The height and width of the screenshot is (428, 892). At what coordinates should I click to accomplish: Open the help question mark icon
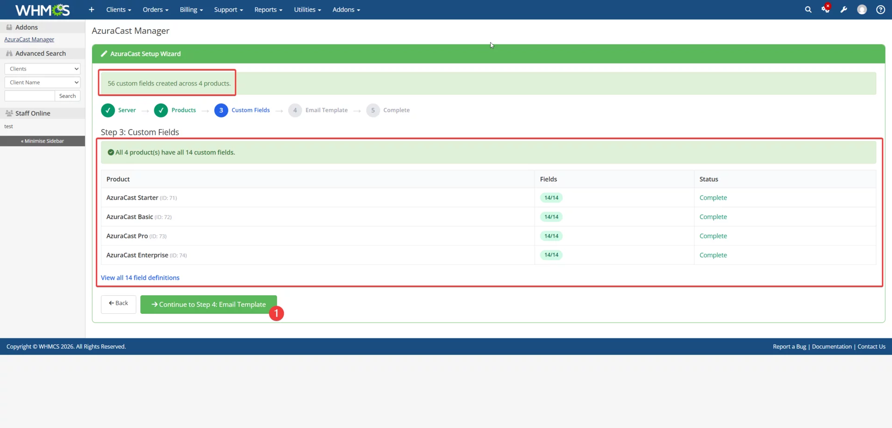click(880, 9)
